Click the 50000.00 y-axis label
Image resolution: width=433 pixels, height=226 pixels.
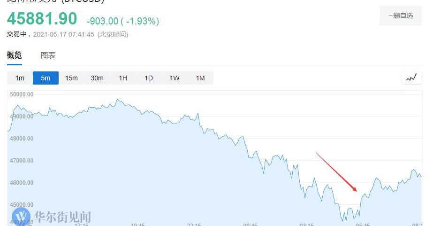click(x=21, y=94)
